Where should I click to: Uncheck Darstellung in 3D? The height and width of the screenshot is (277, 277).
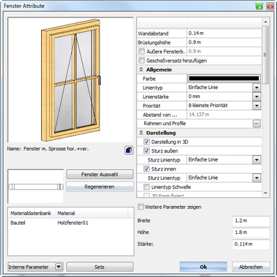(x=146, y=142)
